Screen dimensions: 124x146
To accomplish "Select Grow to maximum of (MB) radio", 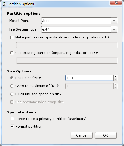I will click(12, 86).
